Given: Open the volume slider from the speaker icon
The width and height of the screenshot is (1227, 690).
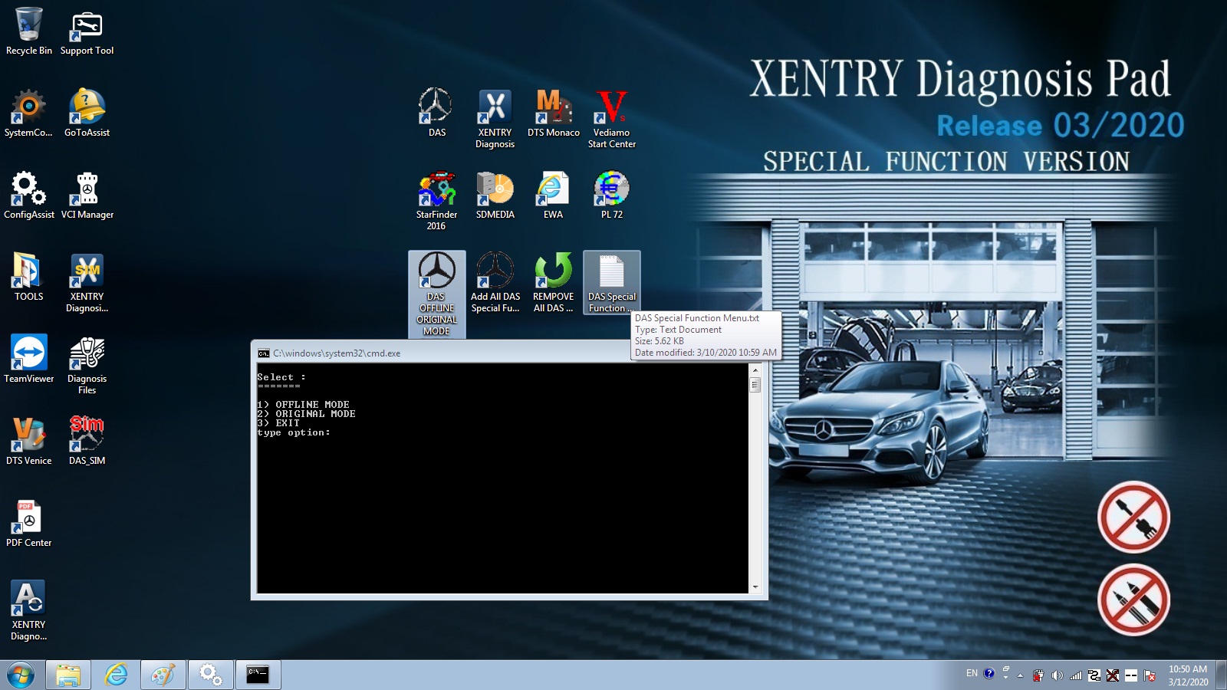Looking at the screenshot, I should point(1057,674).
